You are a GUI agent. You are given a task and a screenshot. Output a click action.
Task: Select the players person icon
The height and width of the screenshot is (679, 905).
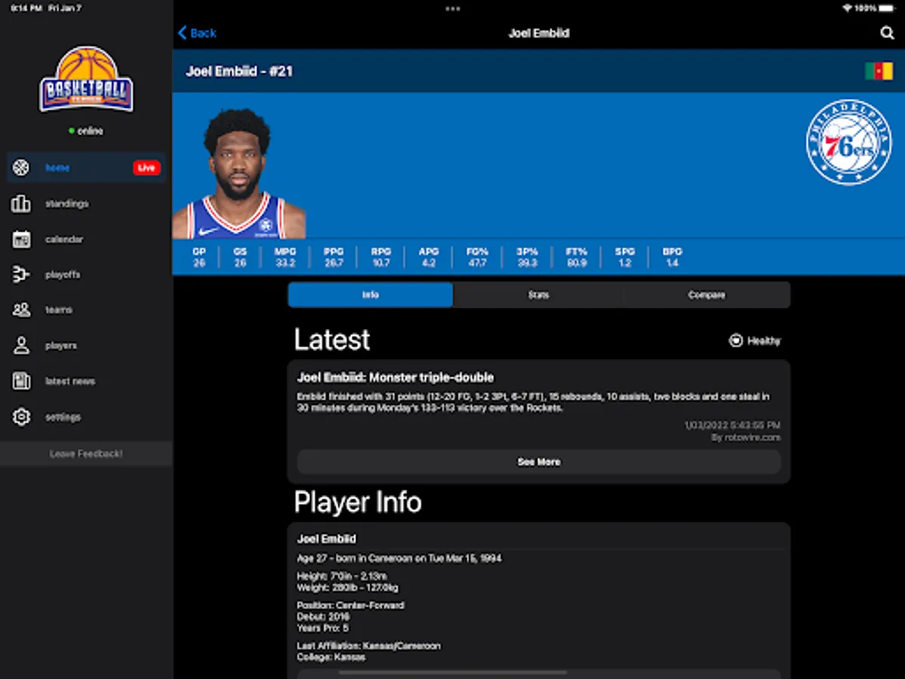pyautogui.click(x=21, y=346)
